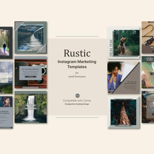Click 'Compatible with Canva' text
The width and height of the screenshot is (154, 154).
(77, 101)
